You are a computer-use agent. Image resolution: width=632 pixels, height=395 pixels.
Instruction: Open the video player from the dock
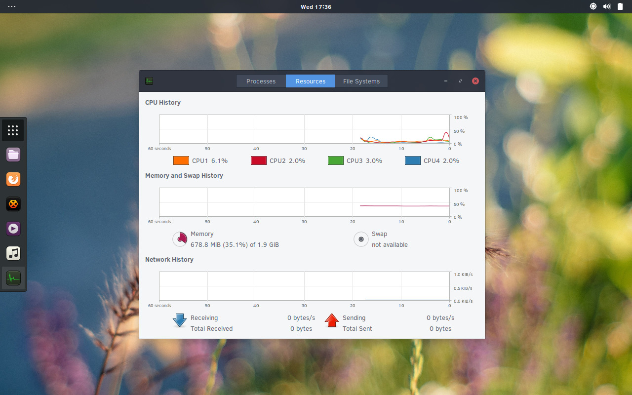[13, 229]
